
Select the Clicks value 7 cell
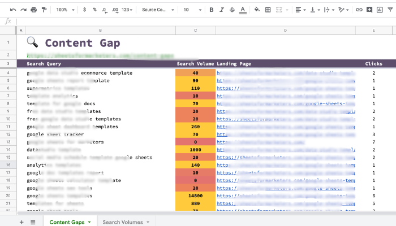[x=374, y=142]
